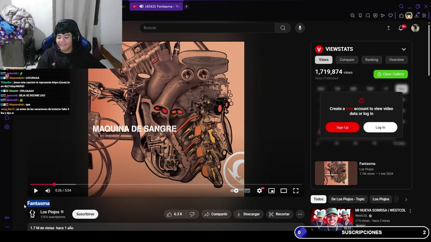
Task: Subscribe with the Suscribirse button
Action: 85,214
